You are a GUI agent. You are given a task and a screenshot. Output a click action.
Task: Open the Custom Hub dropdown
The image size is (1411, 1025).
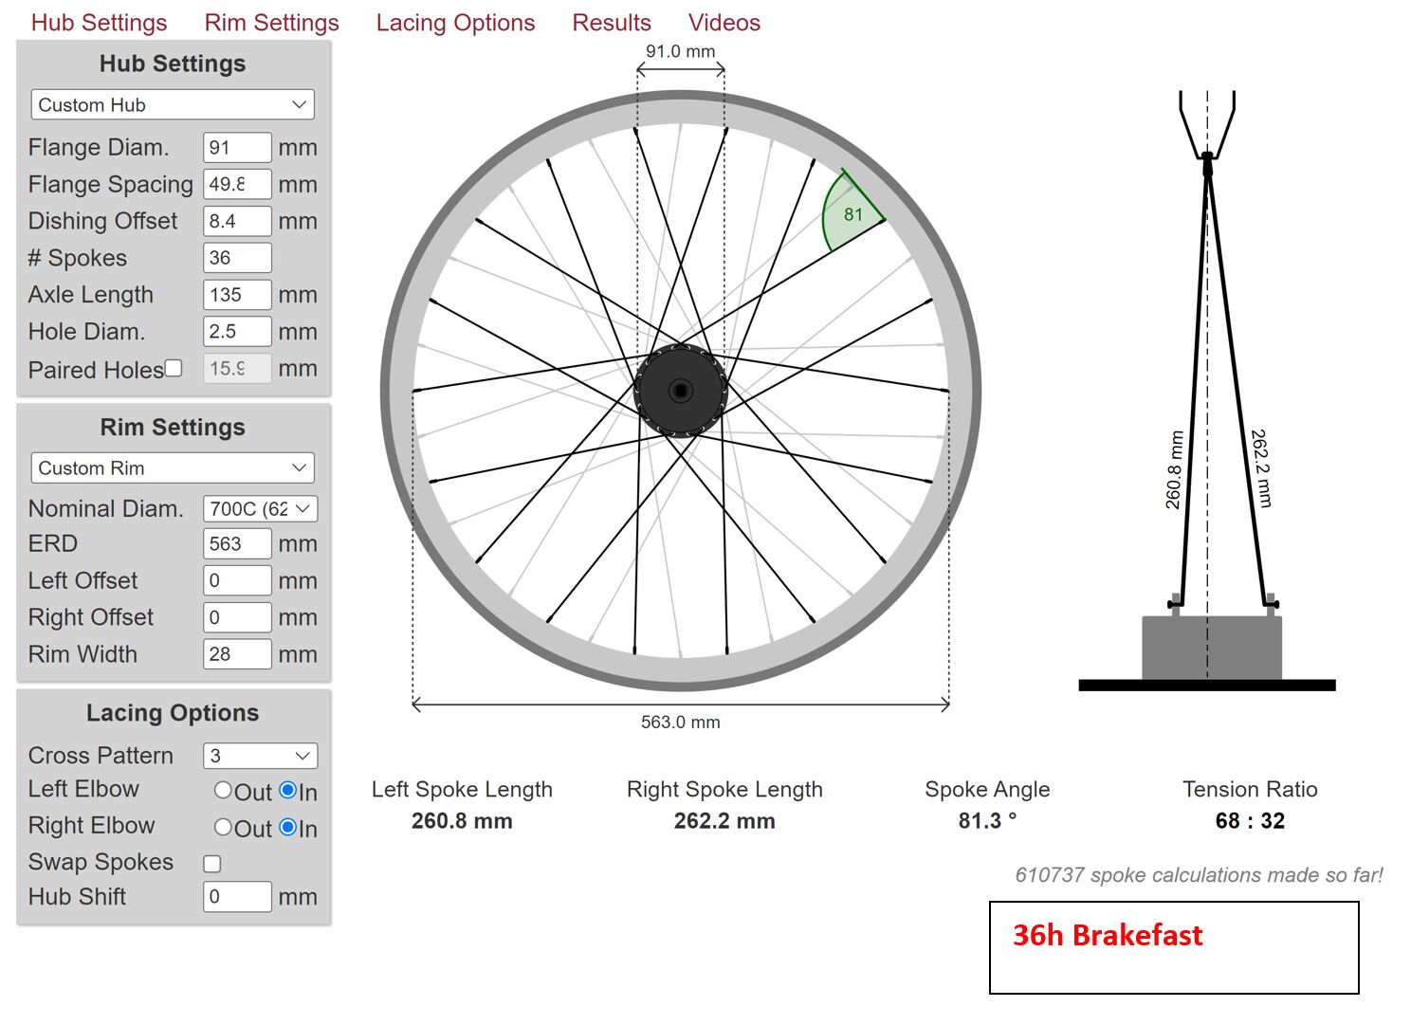pos(173,104)
